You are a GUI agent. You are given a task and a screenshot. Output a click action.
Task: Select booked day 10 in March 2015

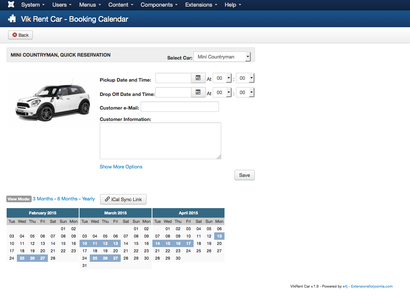click(85, 243)
